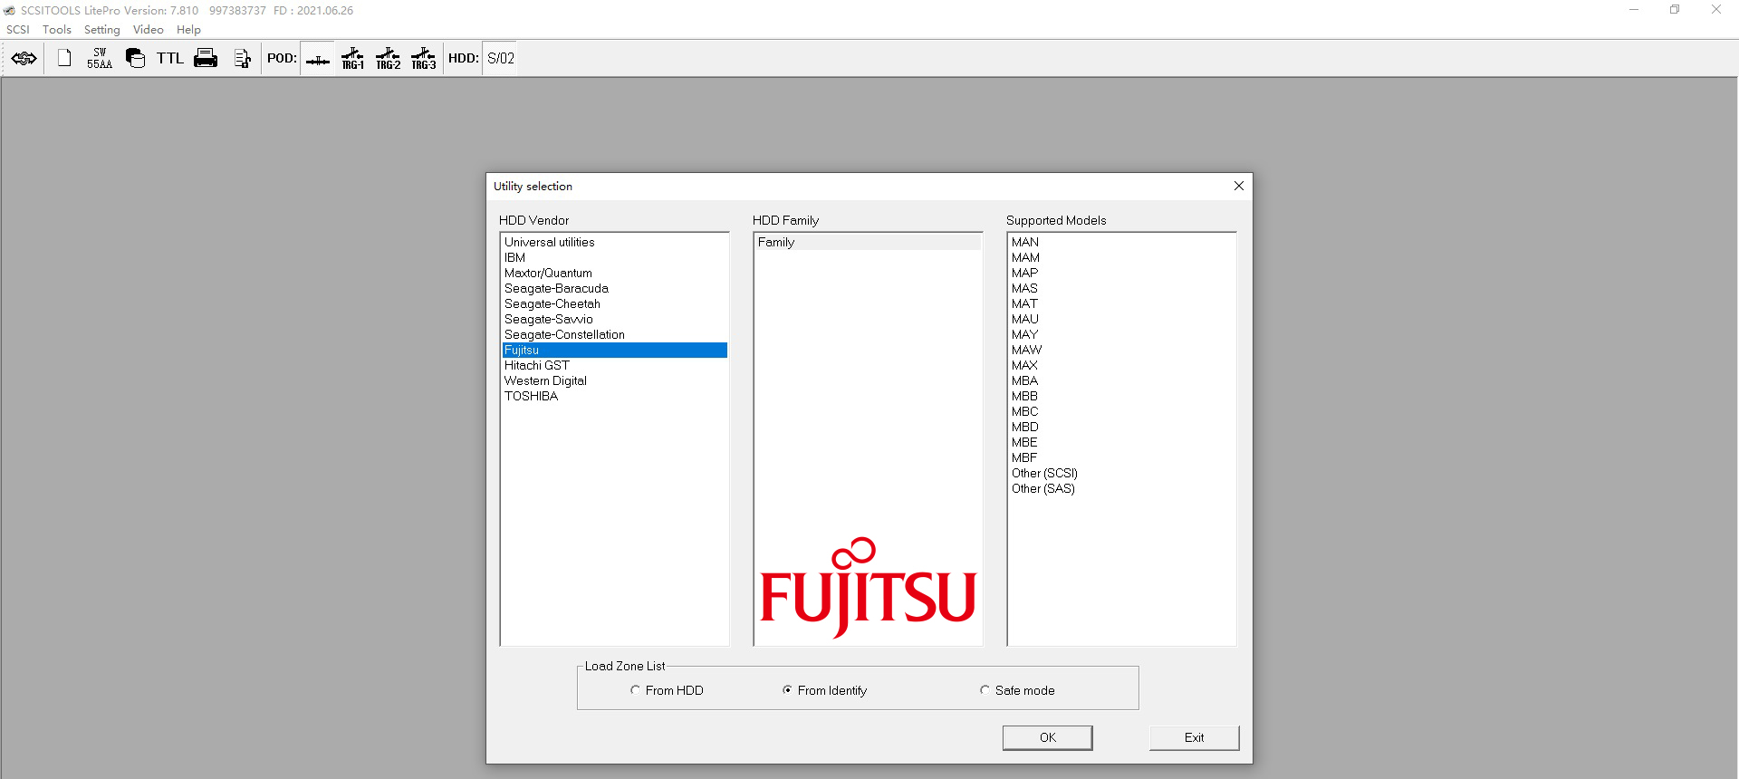Click the Family entry in HDD Family list
This screenshot has height=779, width=1739.
pos(868,242)
